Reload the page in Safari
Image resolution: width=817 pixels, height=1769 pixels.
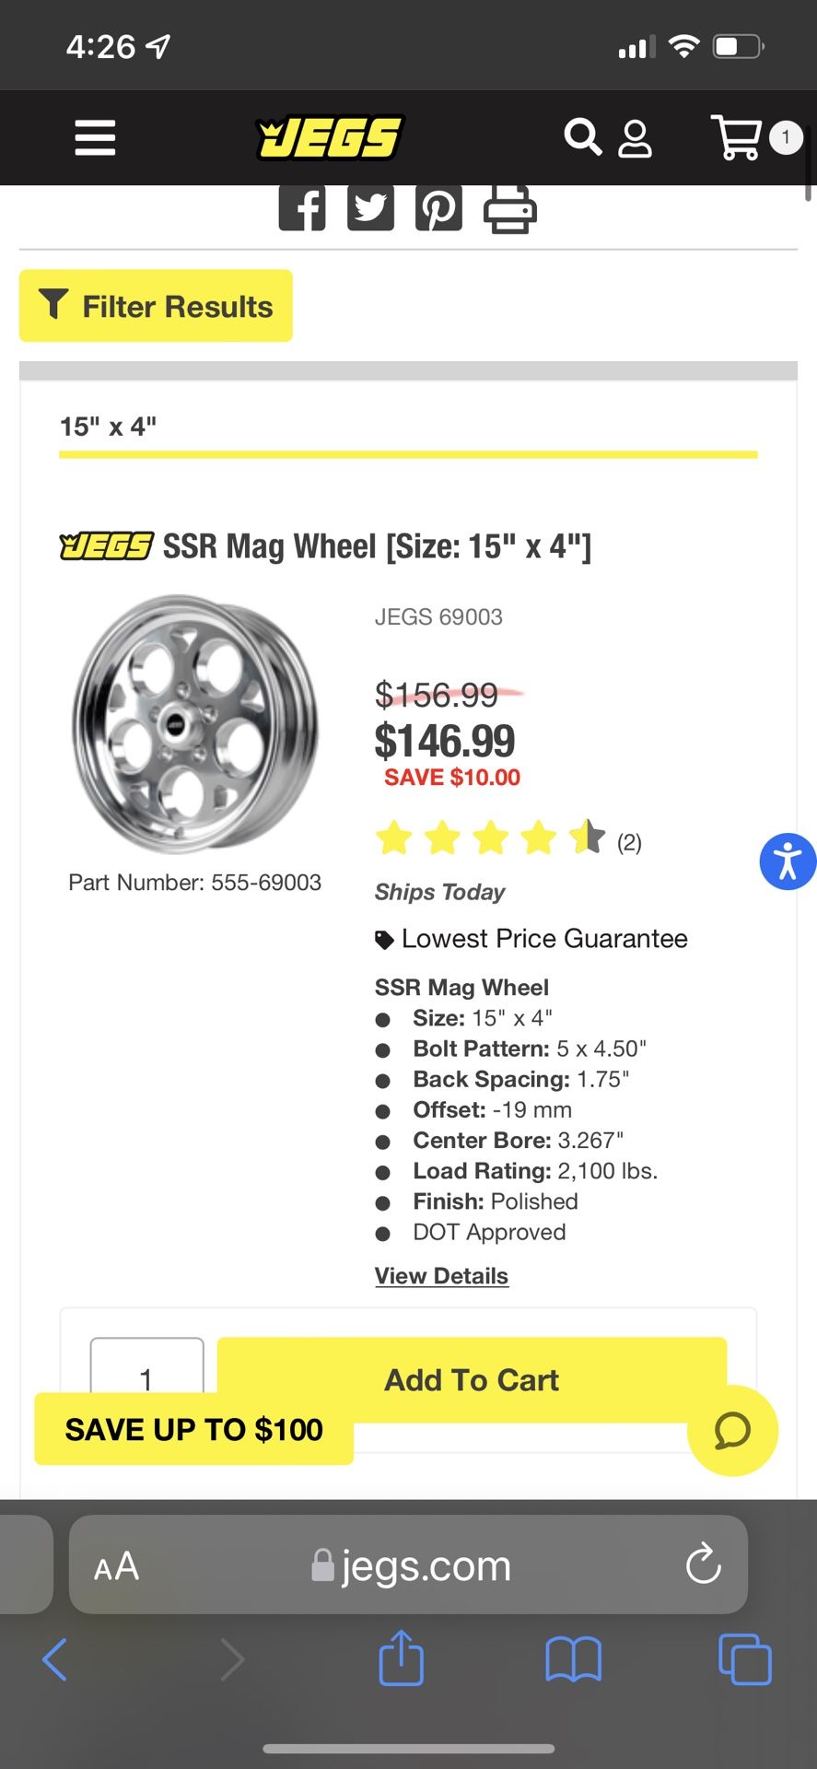[x=704, y=1564]
